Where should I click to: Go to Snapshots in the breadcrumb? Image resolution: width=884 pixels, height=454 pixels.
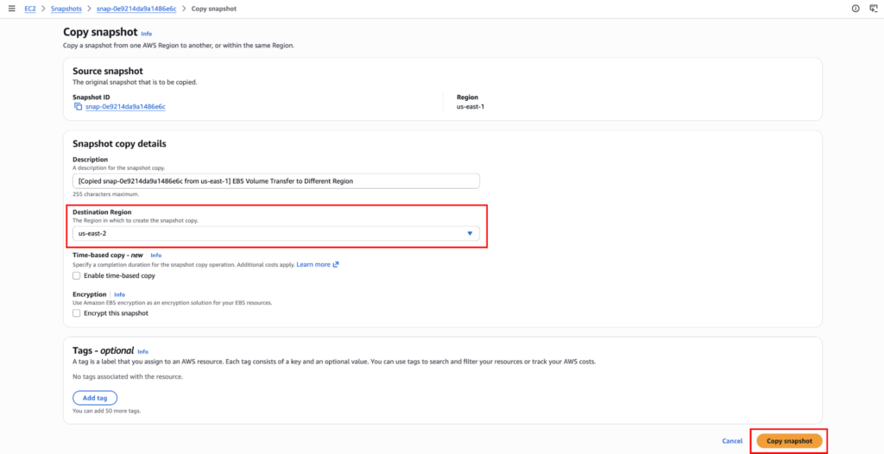[66, 9]
